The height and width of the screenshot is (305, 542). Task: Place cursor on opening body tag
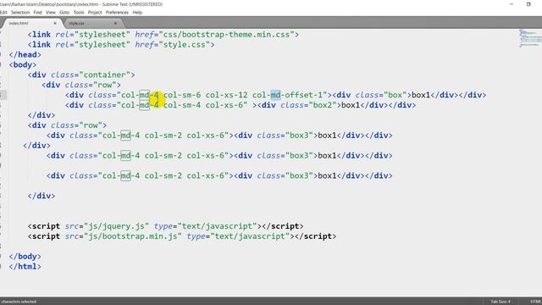coord(23,64)
